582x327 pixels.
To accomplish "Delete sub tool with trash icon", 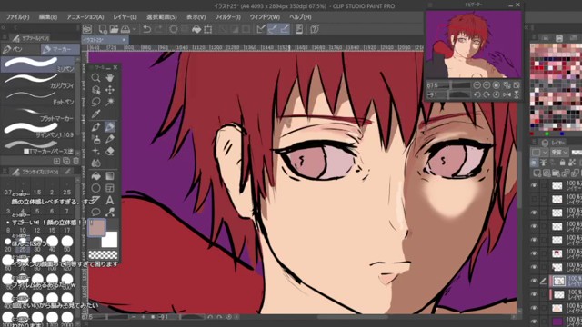I will click(75, 162).
